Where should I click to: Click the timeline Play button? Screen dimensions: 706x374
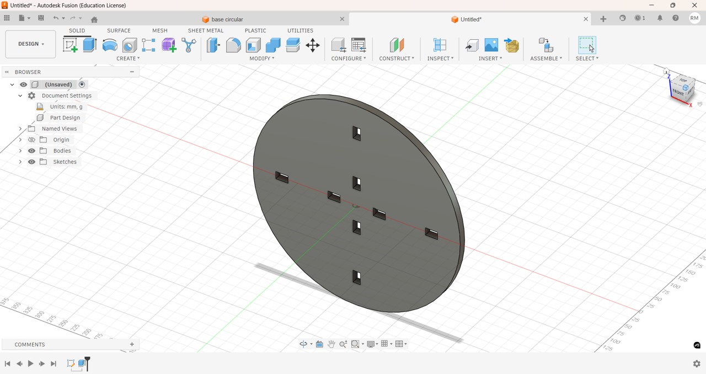[x=31, y=364]
